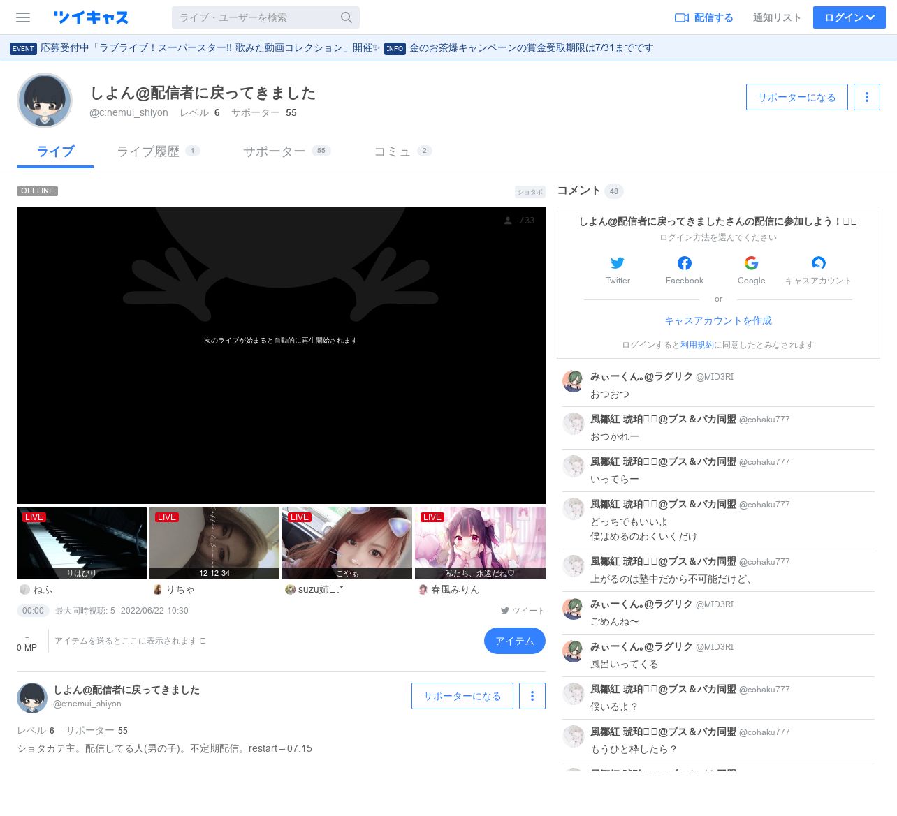Open the header three-dot more menu

[867, 97]
